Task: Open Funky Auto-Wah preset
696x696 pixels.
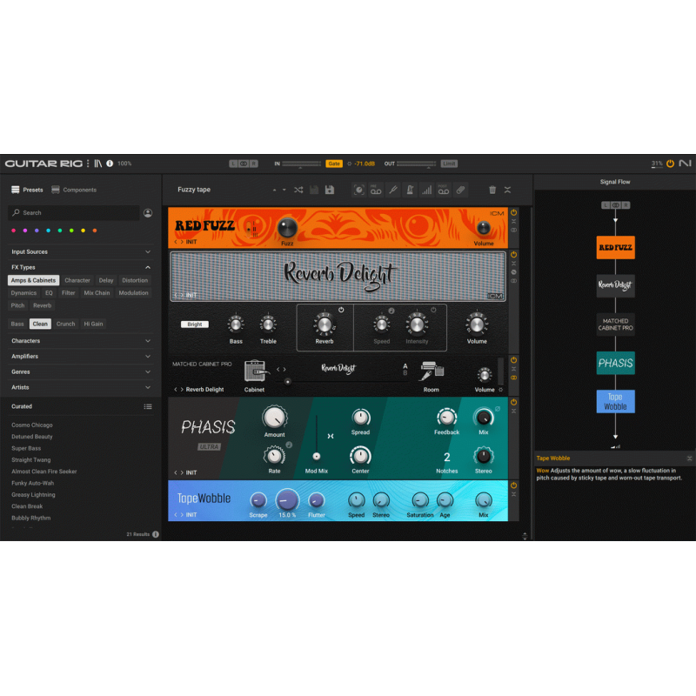Action: click(x=33, y=484)
